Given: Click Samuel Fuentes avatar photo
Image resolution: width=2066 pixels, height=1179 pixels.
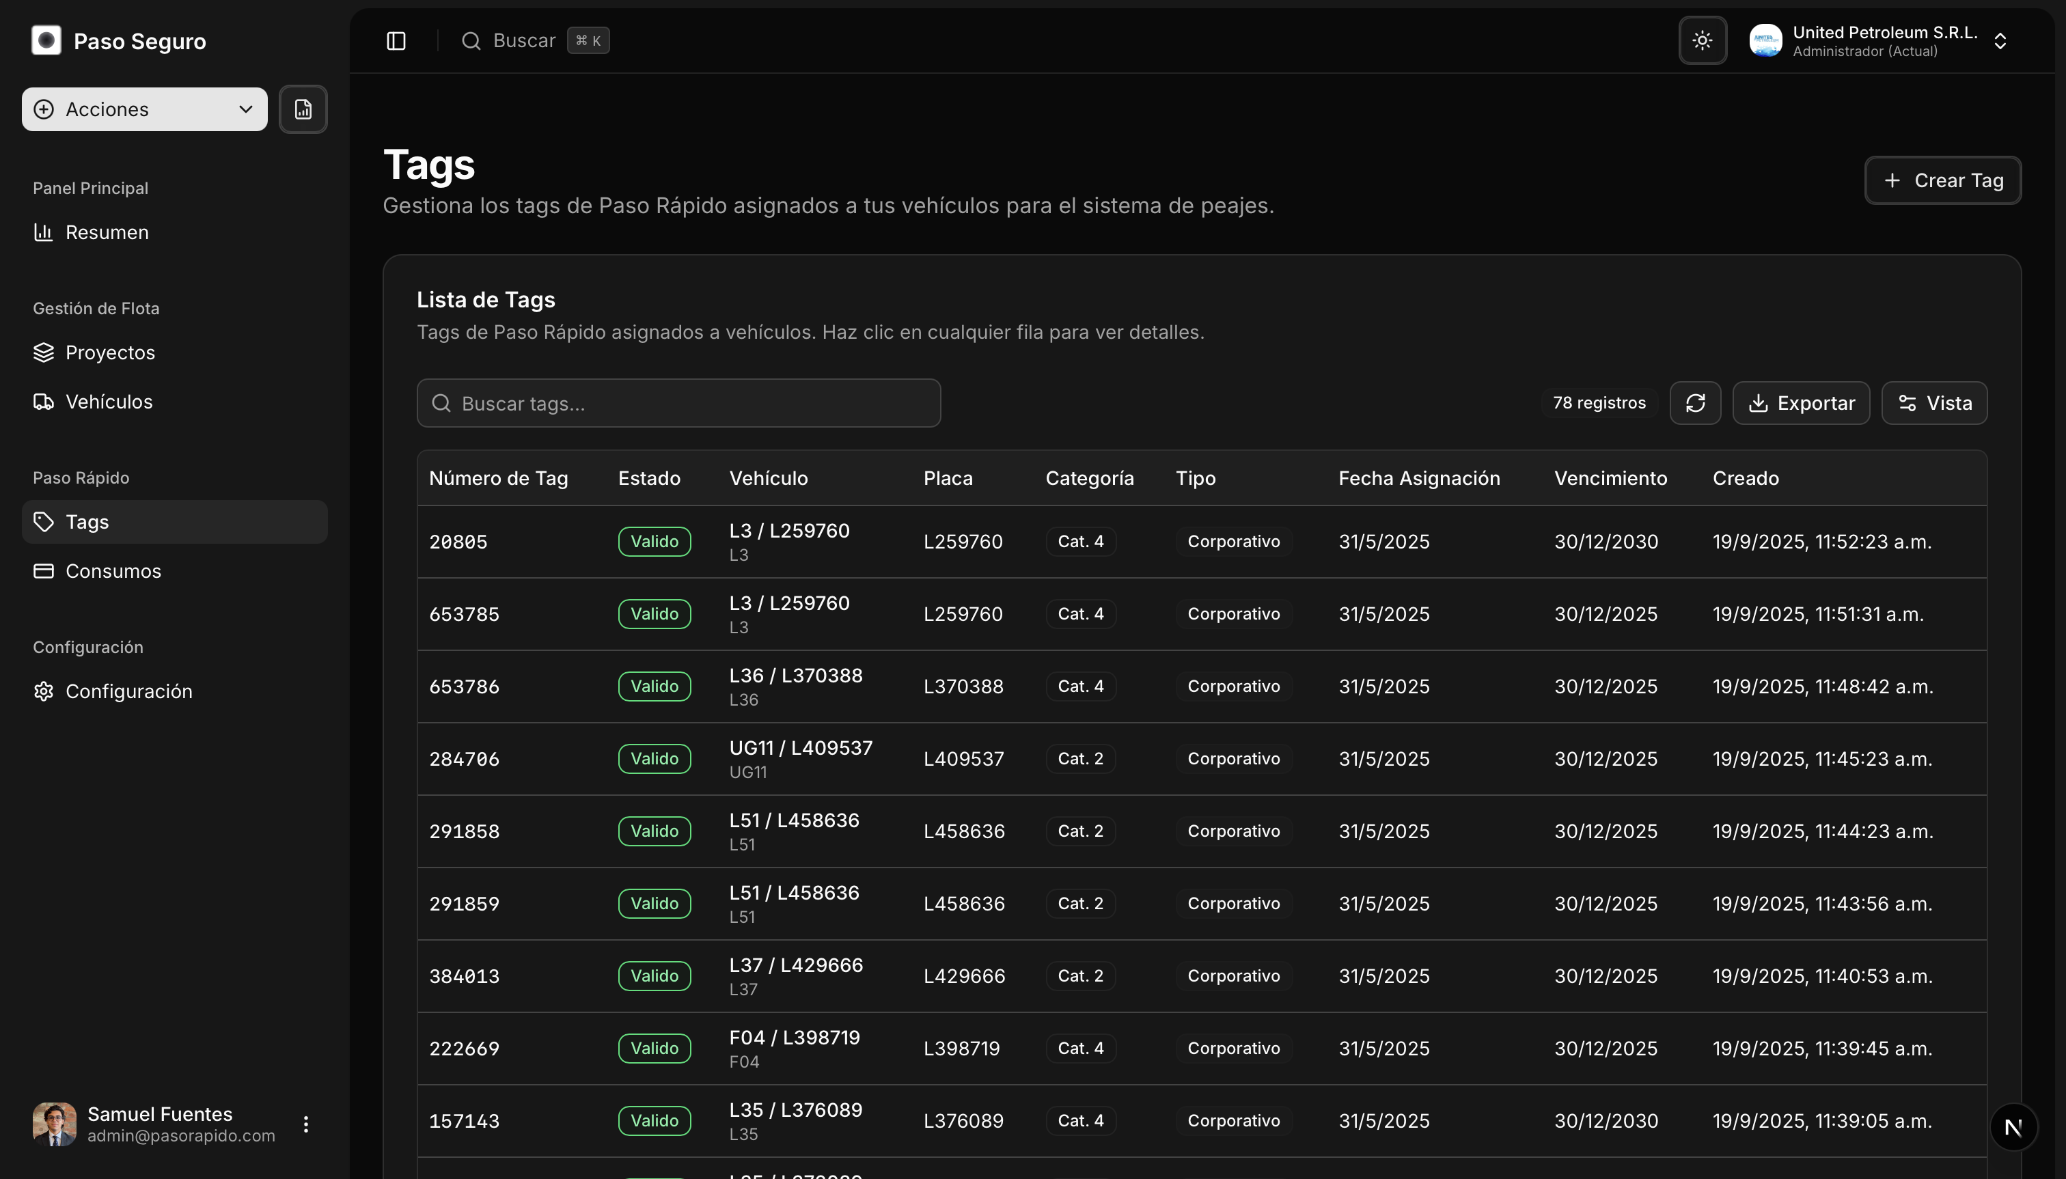Looking at the screenshot, I should tap(54, 1124).
